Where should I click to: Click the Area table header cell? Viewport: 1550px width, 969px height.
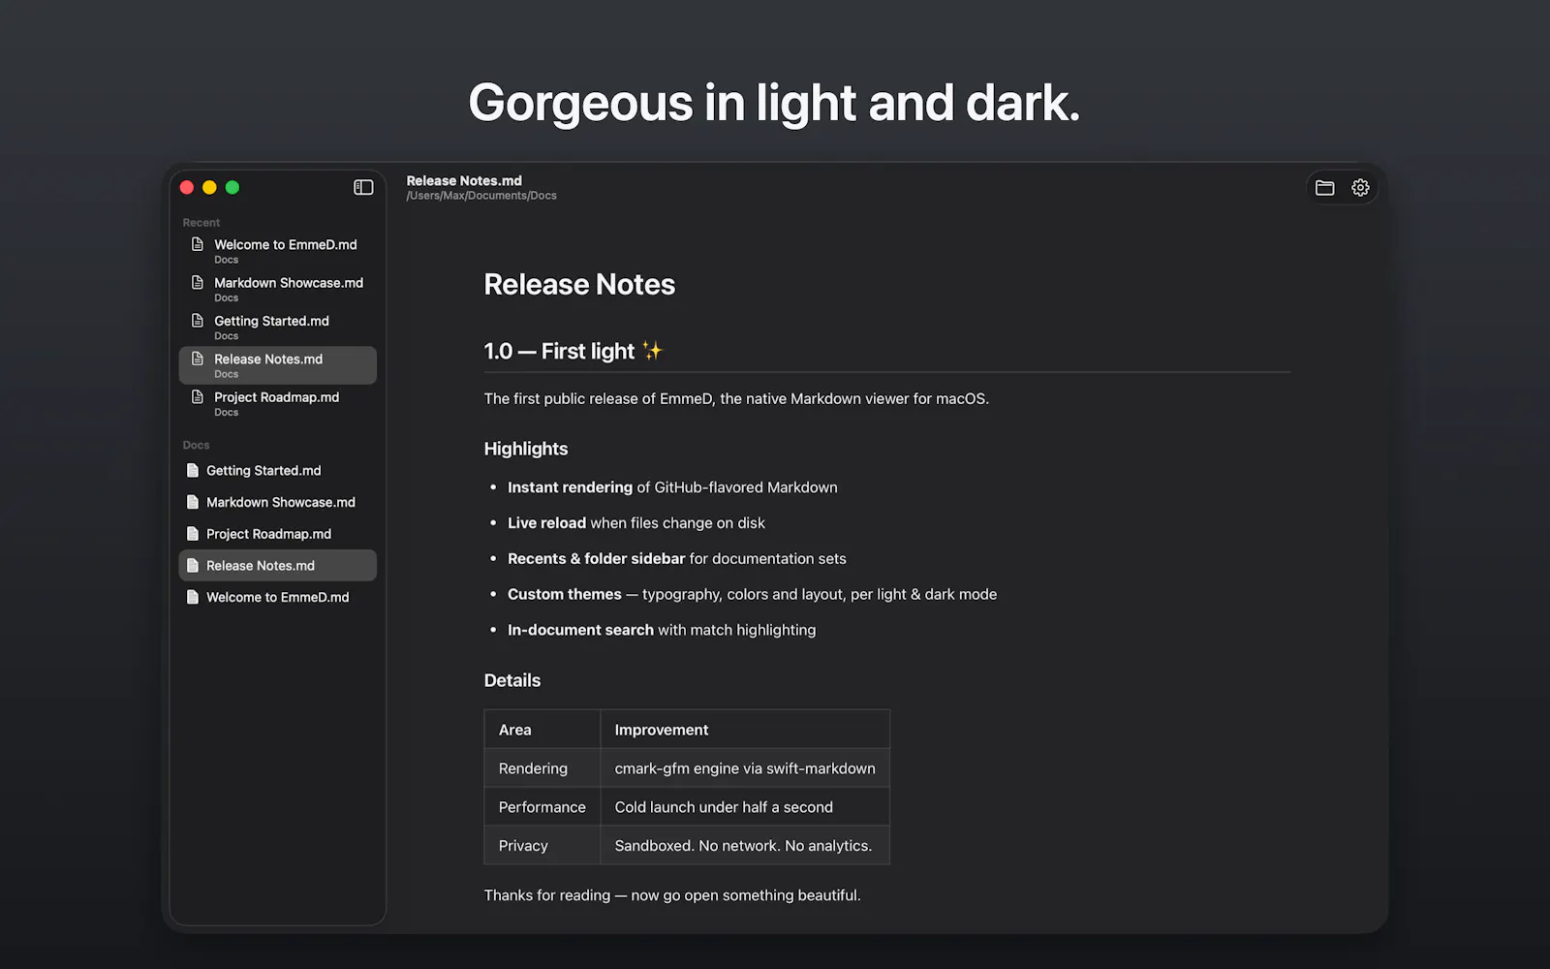[x=542, y=730]
